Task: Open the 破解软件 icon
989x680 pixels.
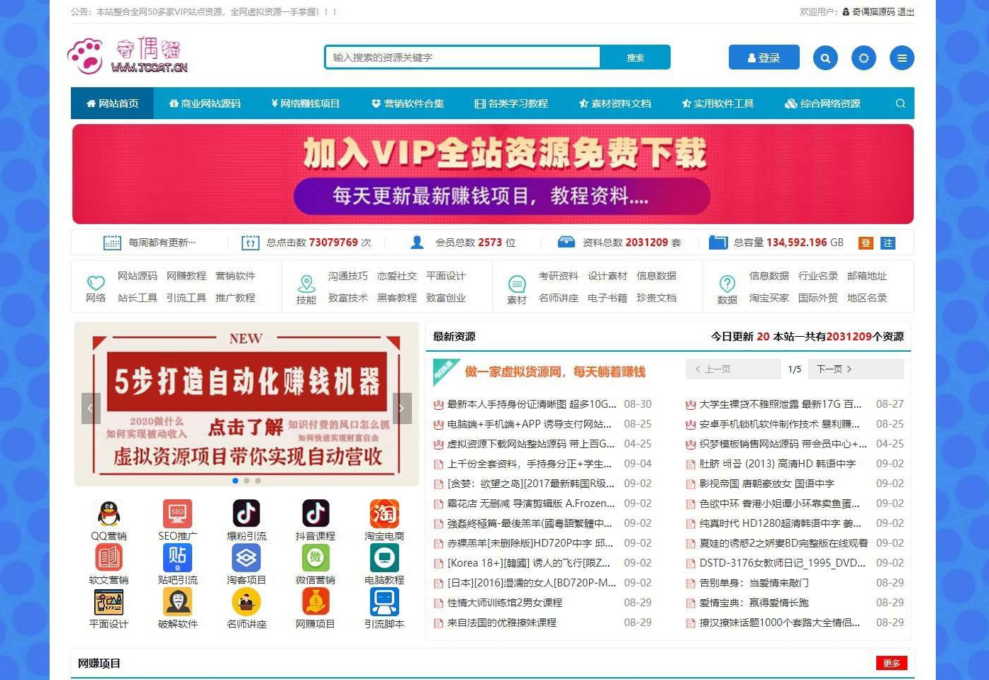Action: pos(177,602)
